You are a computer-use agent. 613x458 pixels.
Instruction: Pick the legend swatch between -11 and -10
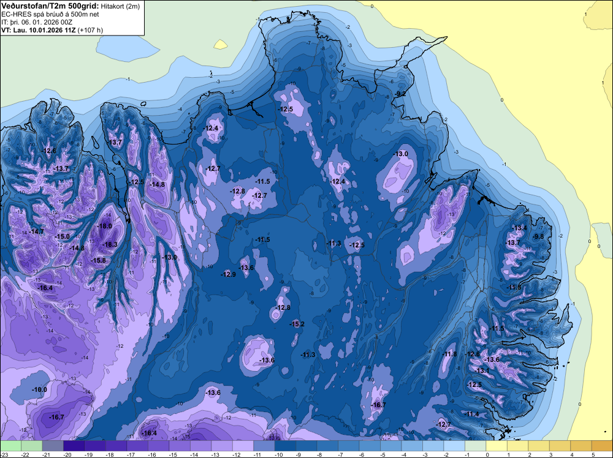(264, 446)
